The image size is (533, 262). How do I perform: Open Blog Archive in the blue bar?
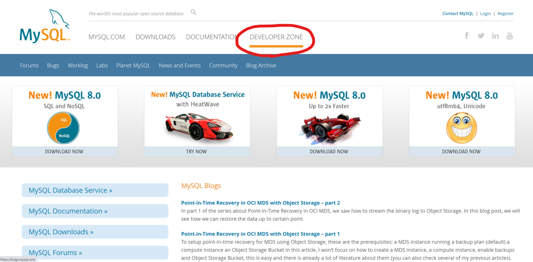[x=261, y=65]
